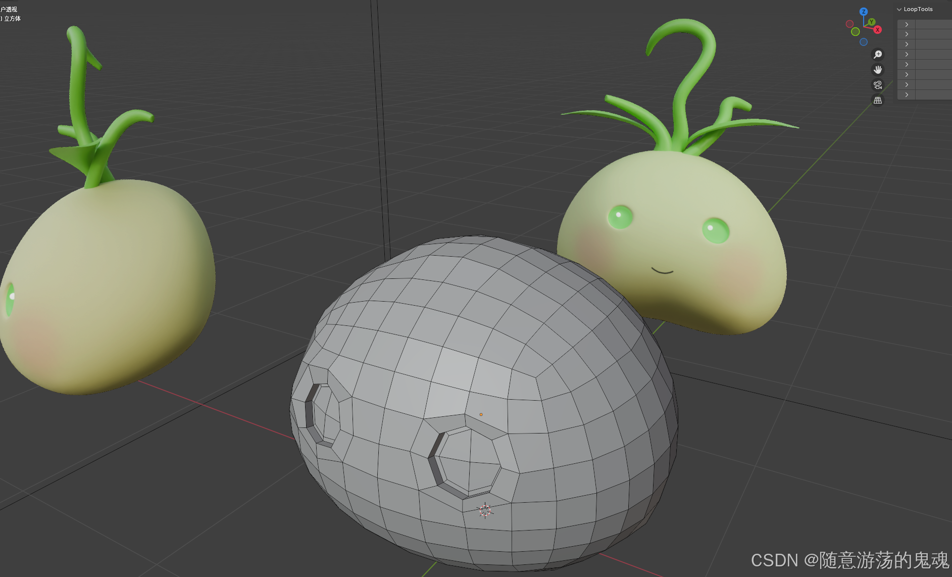Image resolution: width=952 pixels, height=577 pixels.
Task: Click the negative X axis circle on gizmo
Action: pyautogui.click(x=849, y=24)
